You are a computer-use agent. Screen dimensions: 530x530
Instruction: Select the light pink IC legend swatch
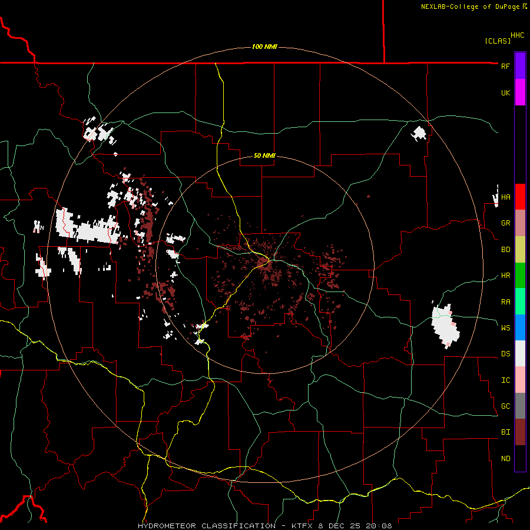tap(520, 380)
